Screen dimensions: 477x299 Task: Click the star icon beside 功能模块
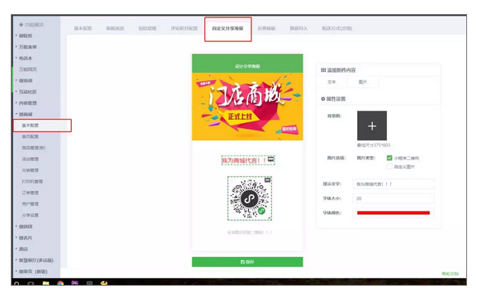pyautogui.click(x=21, y=25)
